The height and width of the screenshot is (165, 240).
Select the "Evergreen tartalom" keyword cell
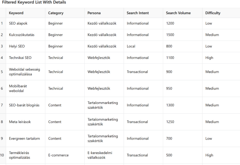tap(25, 138)
